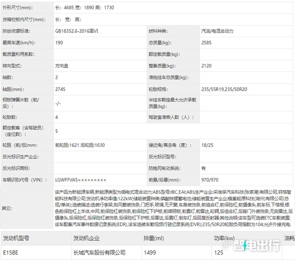This screenshot has width=295, height=262.
Task: Click the max speed value 190
Action: tap(59, 43)
